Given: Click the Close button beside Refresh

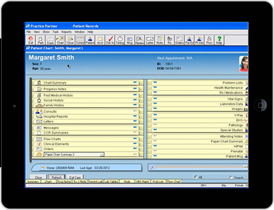Looking at the screenshot, I should 38,177.
